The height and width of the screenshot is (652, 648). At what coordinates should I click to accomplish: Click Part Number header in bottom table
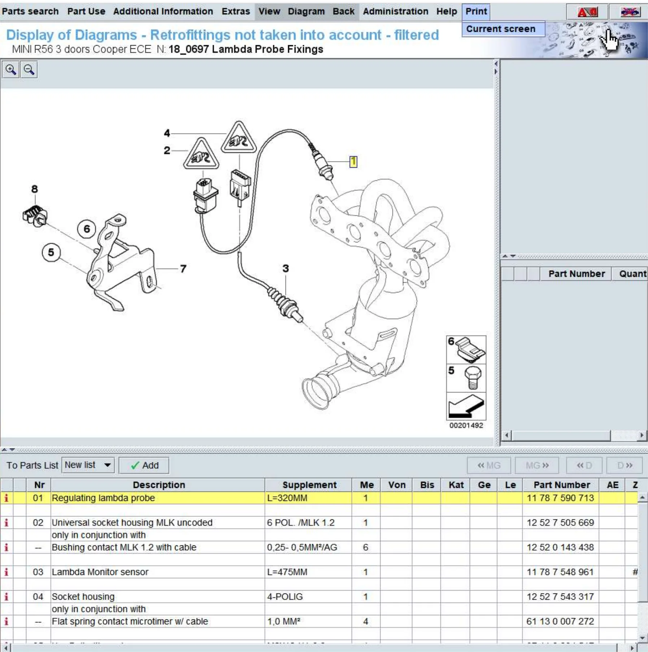click(562, 485)
